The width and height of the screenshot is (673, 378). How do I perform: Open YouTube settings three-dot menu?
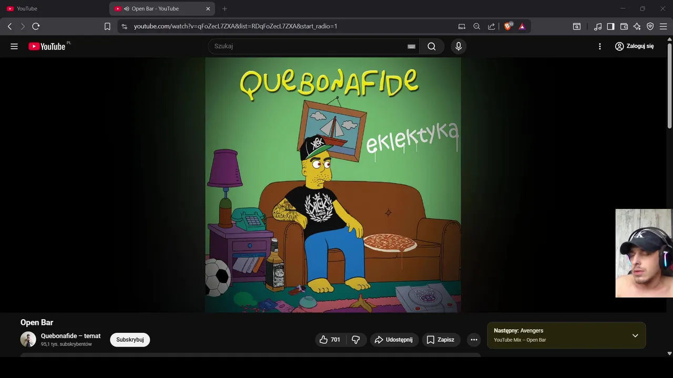(600, 46)
